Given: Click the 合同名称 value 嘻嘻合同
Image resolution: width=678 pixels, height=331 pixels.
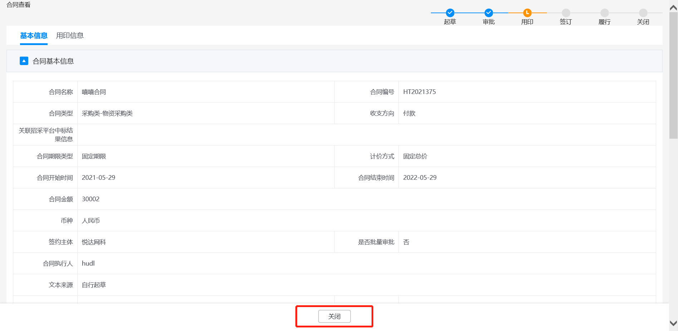Looking at the screenshot, I should 94,92.
